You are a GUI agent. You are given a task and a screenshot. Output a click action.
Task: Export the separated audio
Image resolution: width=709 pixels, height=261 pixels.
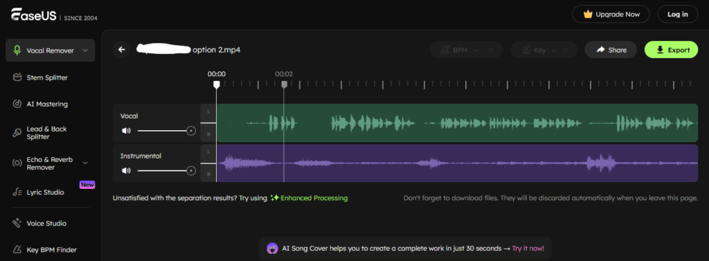click(671, 50)
